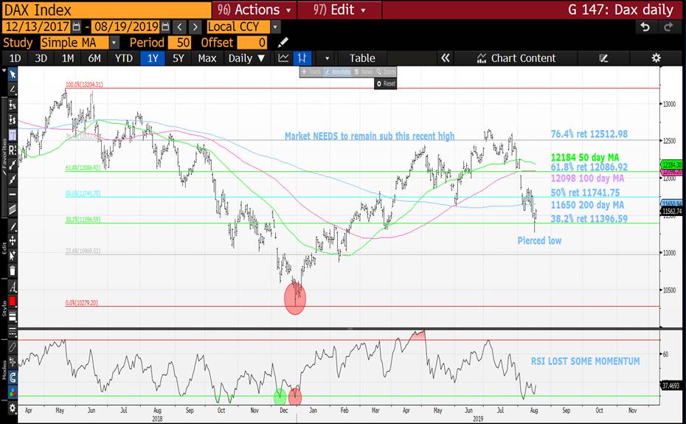This screenshot has height=424, width=686.
Task: Click the trash can delete annotation icon
Action: point(13,271)
